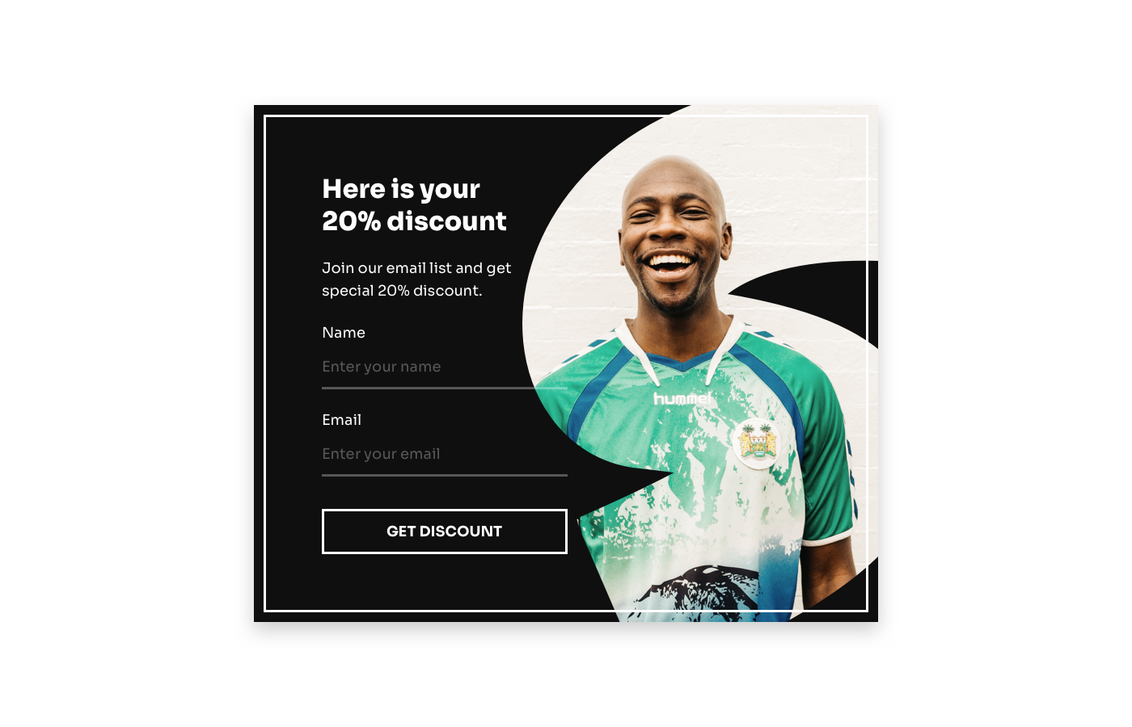Focus the 'Enter your name' field
This screenshot has height=727, width=1132.
[444, 367]
